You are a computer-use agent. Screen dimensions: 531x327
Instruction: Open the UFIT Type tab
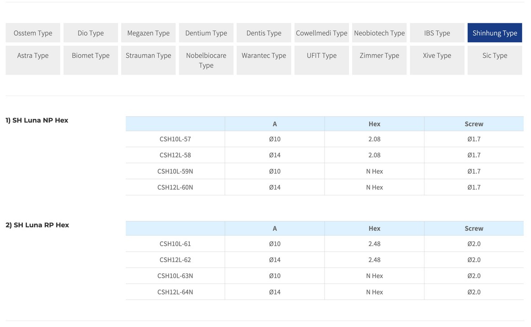pos(322,56)
